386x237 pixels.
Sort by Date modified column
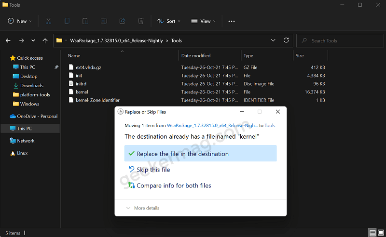[x=196, y=56]
